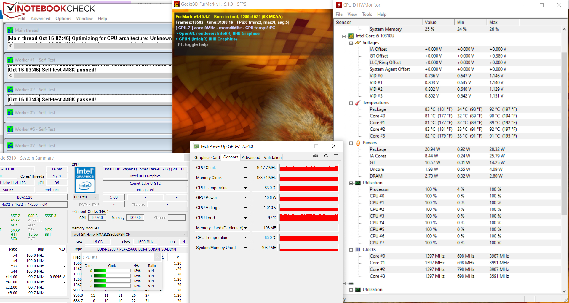Open the Tools menu in HWMonitor
The image size is (569, 303).
click(x=367, y=14)
